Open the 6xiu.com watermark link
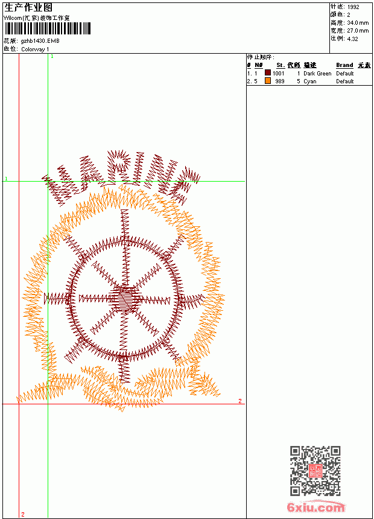This screenshot has height=519, width=374. [x=315, y=507]
